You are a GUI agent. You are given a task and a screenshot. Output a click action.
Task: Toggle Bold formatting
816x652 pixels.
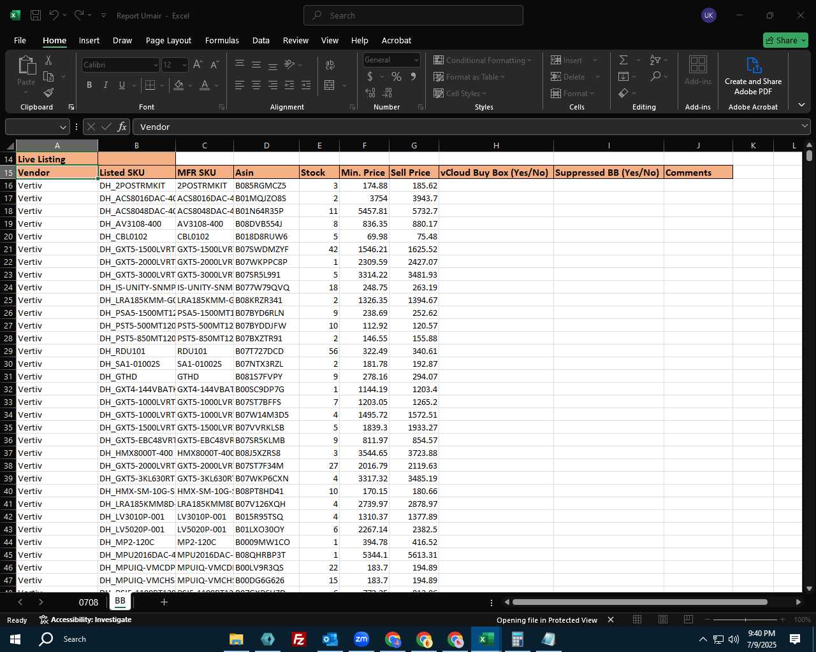pyautogui.click(x=89, y=85)
